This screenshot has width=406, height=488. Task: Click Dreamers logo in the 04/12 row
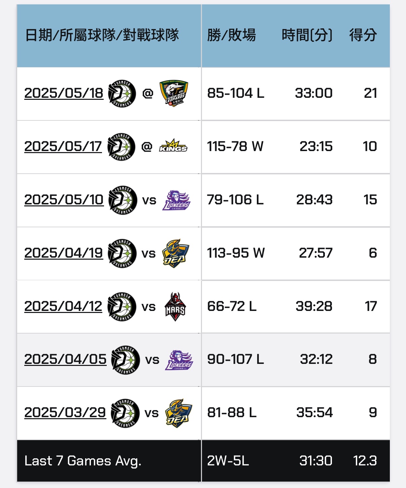122,307
